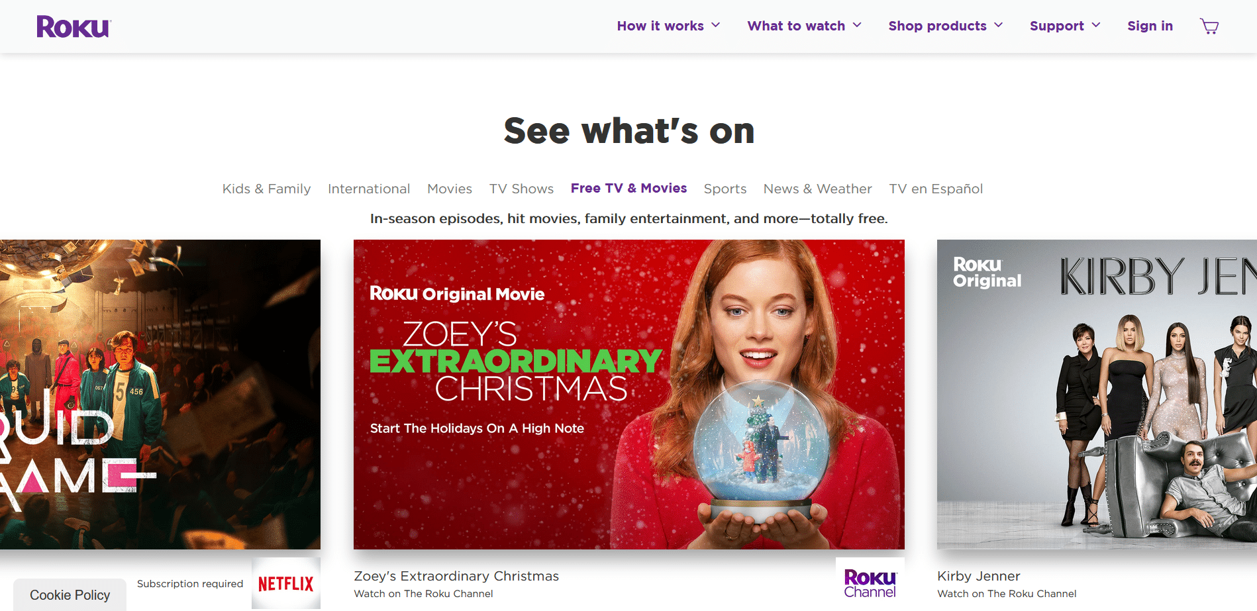Open Zoey's Extraordinary Christmas banner

point(629,395)
